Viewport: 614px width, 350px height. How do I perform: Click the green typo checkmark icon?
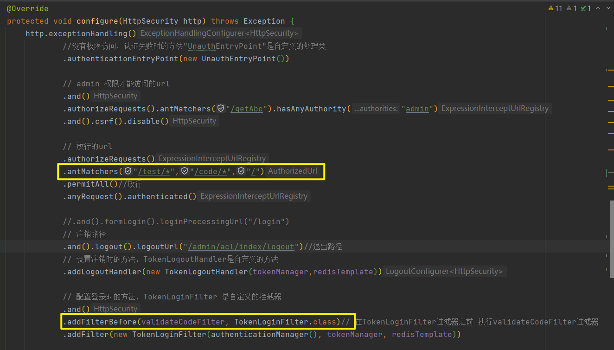(x=583, y=8)
